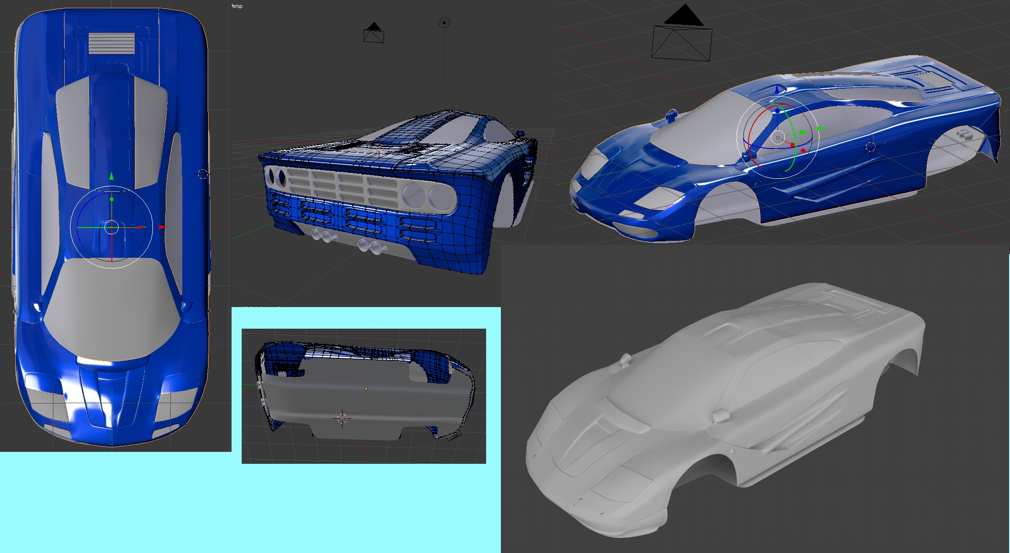The image size is (1010, 553).
Task: Click the gray rear grille on top-view car
Action: point(111,43)
